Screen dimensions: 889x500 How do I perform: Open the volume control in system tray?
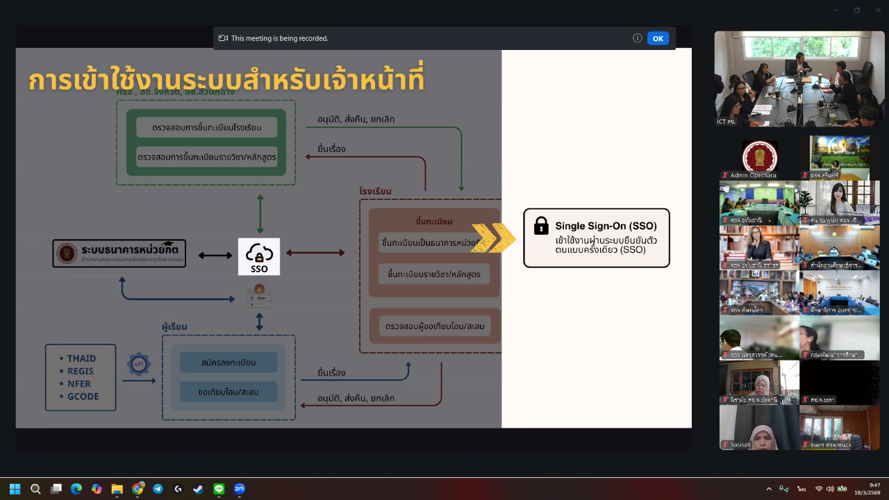pyautogui.click(x=830, y=489)
